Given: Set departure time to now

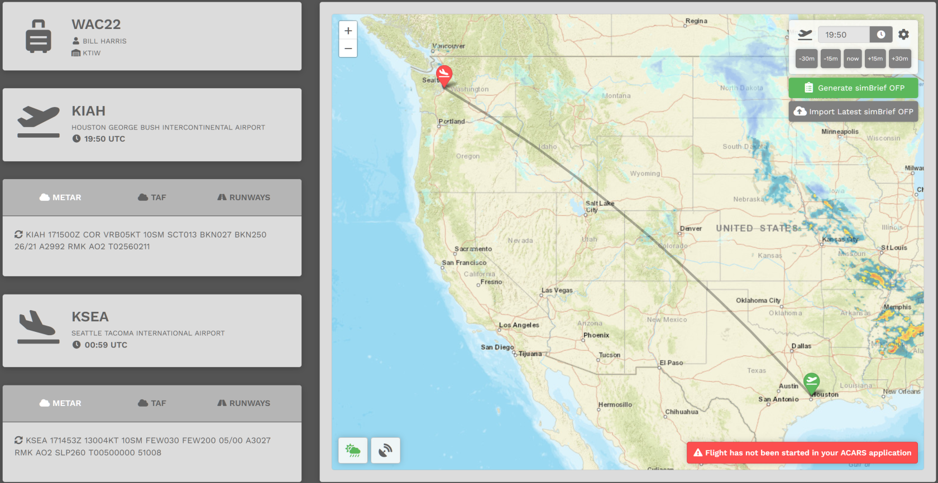Looking at the screenshot, I should 853,59.
